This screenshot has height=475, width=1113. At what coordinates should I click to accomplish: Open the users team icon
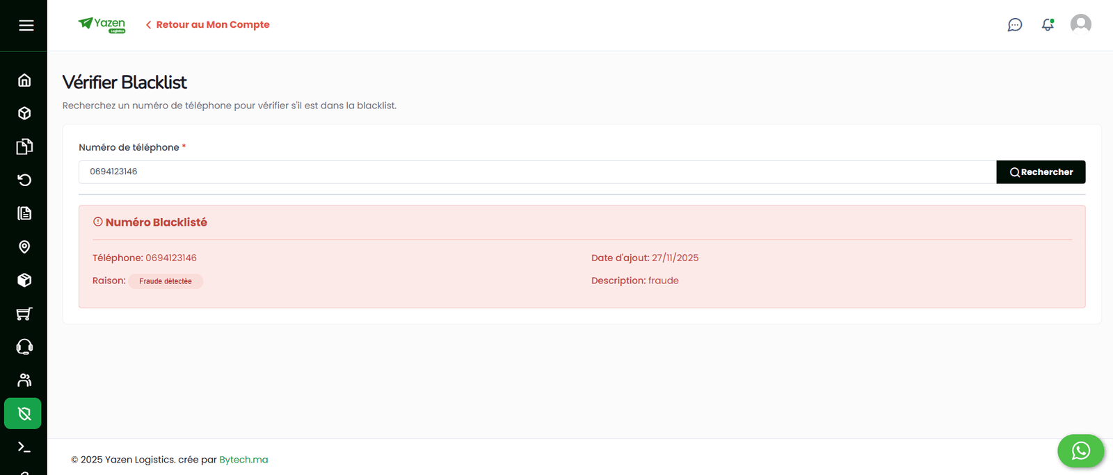[24, 380]
